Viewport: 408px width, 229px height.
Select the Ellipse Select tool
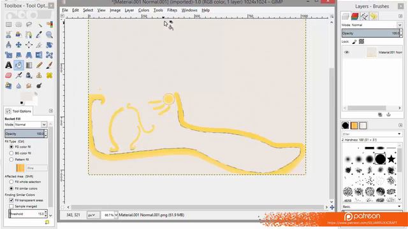tap(18, 25)
